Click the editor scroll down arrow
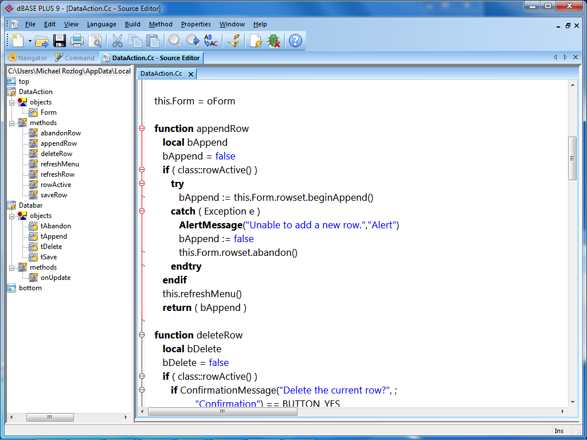587x440 pixels. 573,402
